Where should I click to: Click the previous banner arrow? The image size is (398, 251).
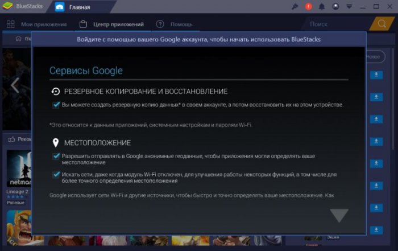tap(15, 85)
